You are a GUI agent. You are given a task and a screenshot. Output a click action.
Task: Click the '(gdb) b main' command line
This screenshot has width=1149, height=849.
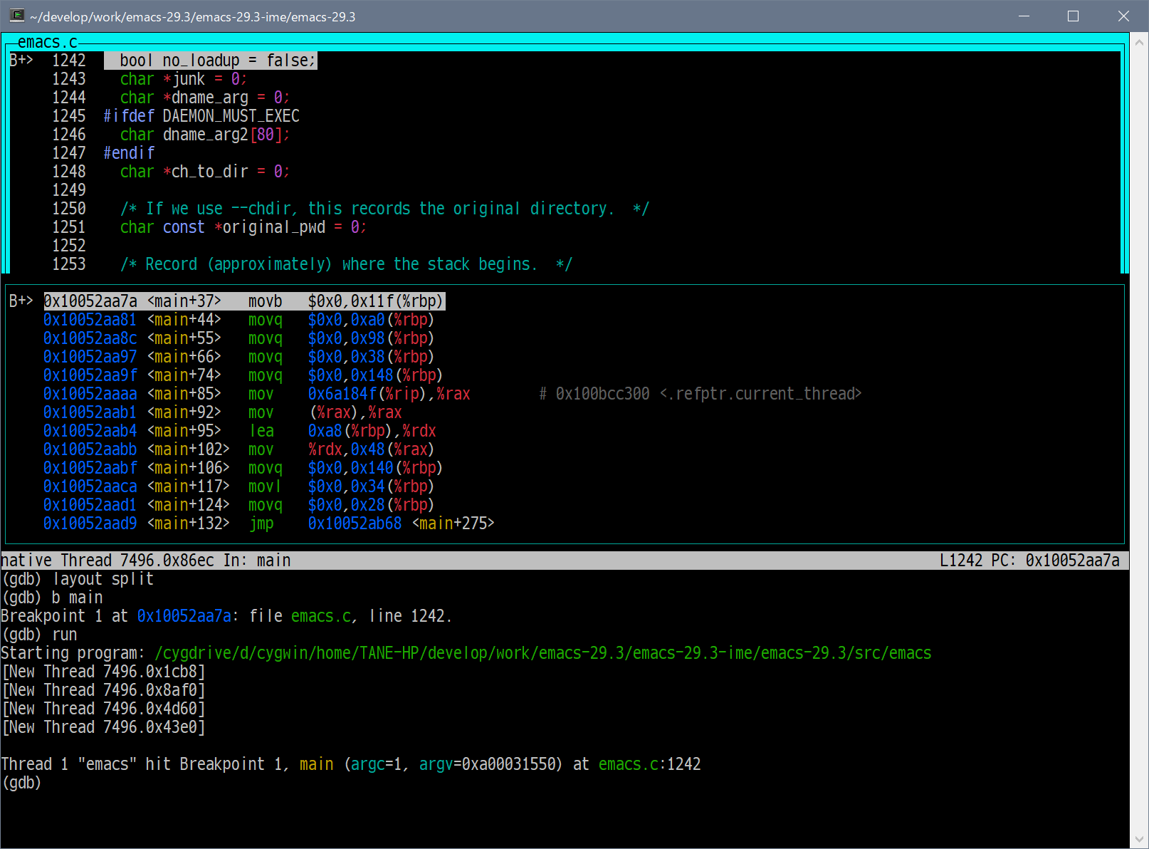[52, 598]
